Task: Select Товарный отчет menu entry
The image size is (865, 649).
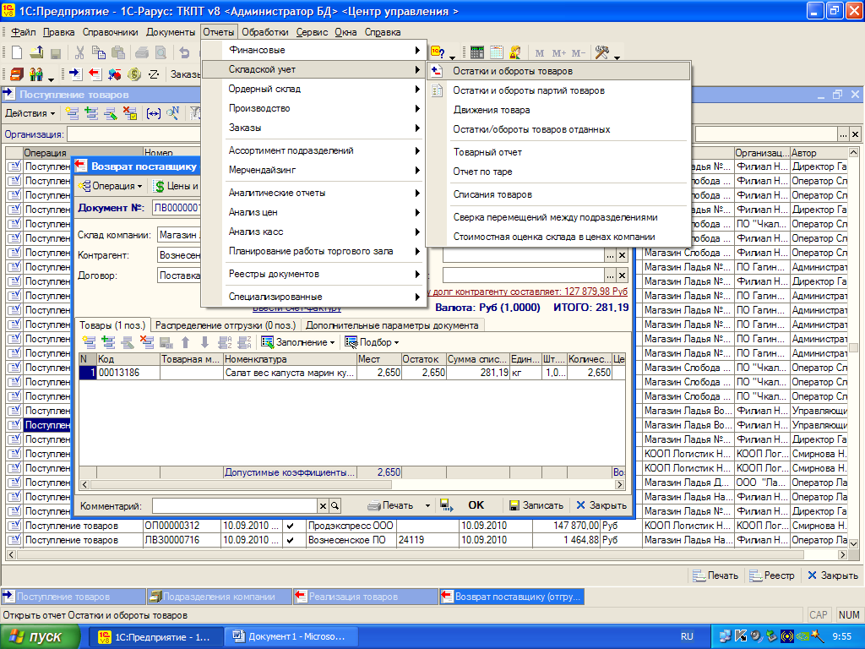Action: click(x=558, y=152)
